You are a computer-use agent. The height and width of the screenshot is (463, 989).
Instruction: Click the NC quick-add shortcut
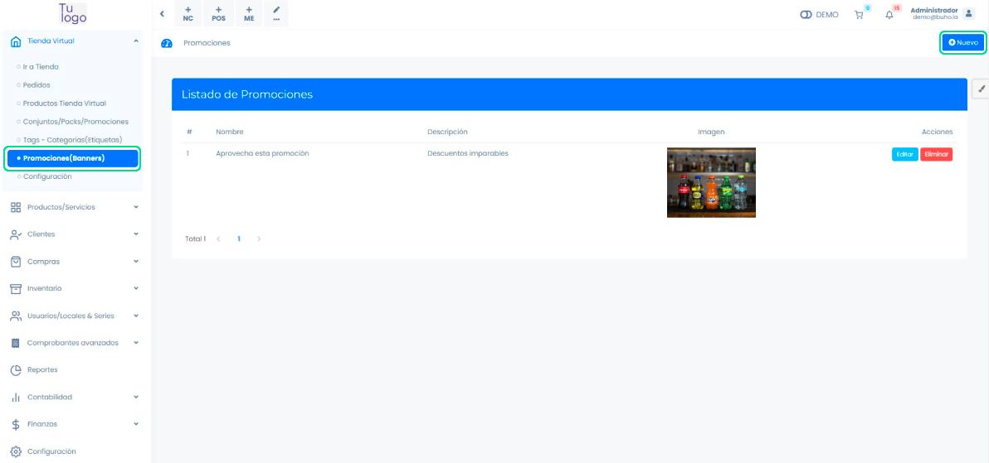tap(188, 14)
